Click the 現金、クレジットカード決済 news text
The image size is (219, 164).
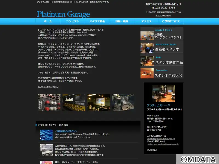[77, 162]
